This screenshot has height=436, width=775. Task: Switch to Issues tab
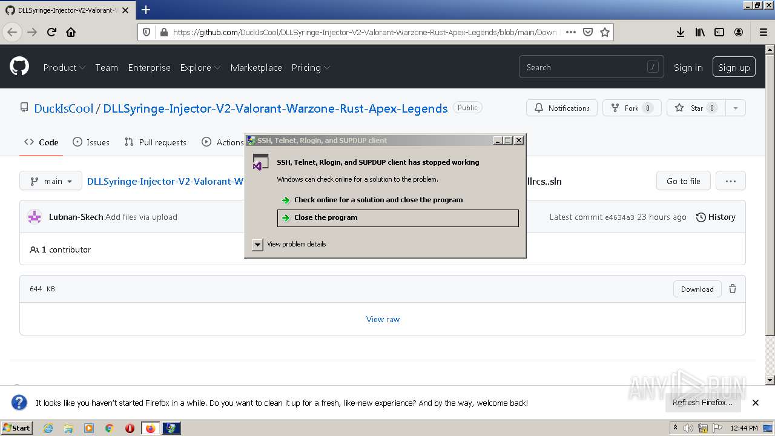[x=91, y=142]
